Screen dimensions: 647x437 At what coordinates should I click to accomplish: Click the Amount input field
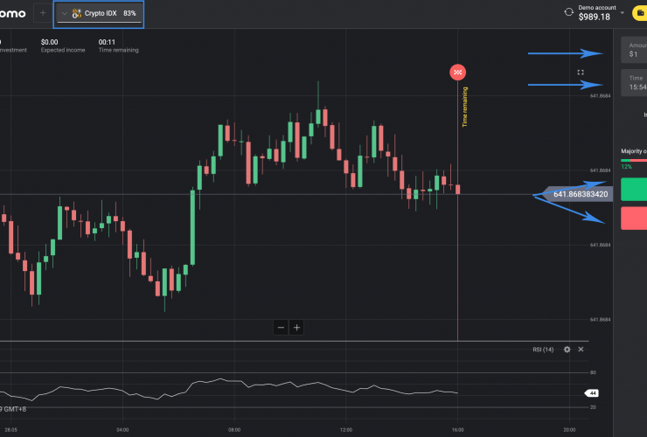[x=634, y=49]
